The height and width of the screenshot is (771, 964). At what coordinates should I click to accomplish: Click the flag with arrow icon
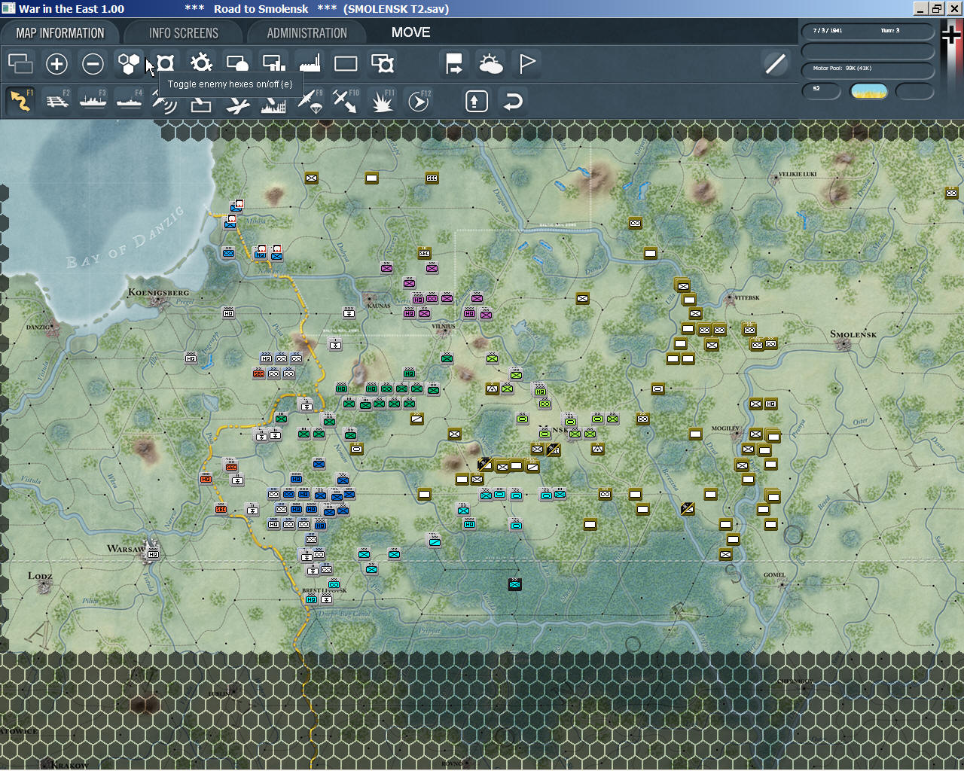pyautogui.click(x=454, y=64)
